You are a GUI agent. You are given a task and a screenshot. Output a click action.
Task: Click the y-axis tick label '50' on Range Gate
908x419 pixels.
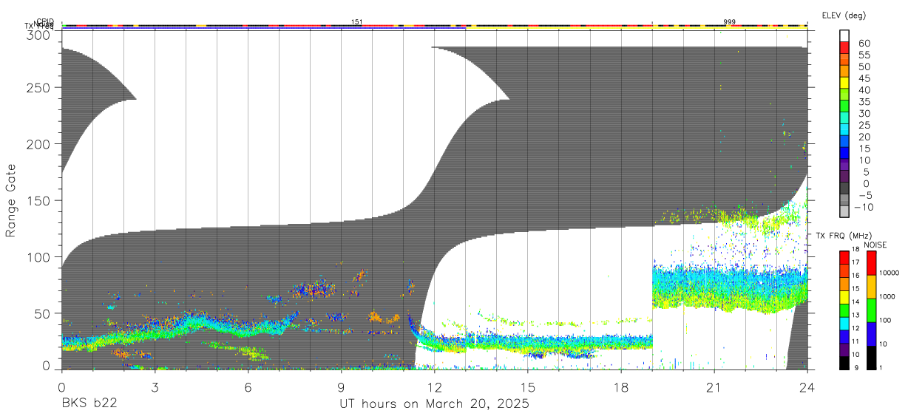tap(42, 313)
